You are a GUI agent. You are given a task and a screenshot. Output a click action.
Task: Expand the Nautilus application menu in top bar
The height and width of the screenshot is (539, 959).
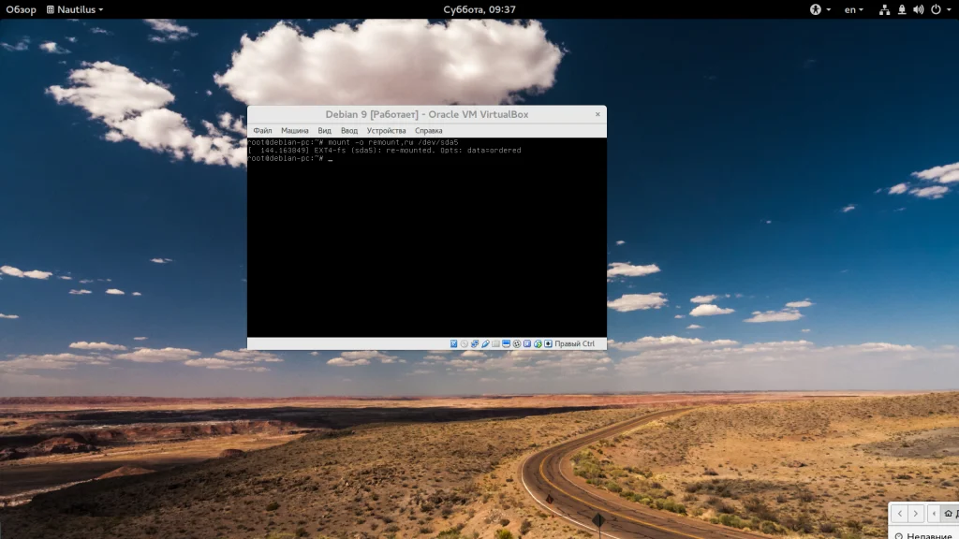click(x=75, y=9)
